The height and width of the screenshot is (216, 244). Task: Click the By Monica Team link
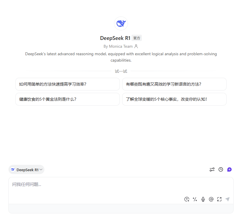tap(118, 46)
